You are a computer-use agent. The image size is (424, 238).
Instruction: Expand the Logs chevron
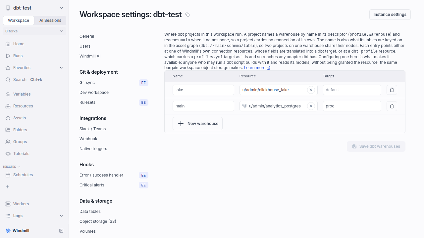pos(61,216)
